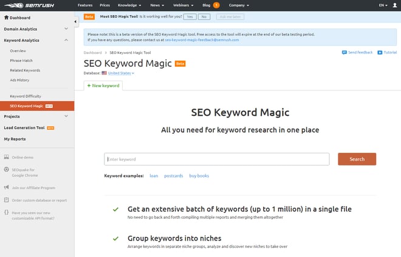Open the Webinars dropdown menu
Viewport: 401px width, 257px height.
[x=183, y=5]
